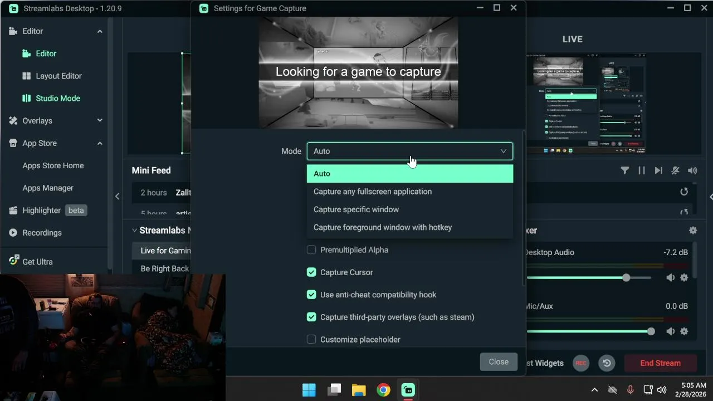
Task: Expand the right side panel arrow
Action: [711, 196]
